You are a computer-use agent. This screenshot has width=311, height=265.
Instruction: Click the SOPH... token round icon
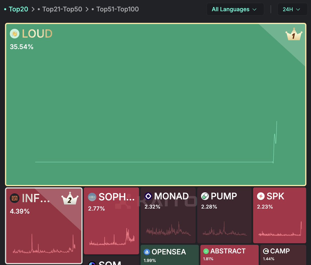(92, 197)
